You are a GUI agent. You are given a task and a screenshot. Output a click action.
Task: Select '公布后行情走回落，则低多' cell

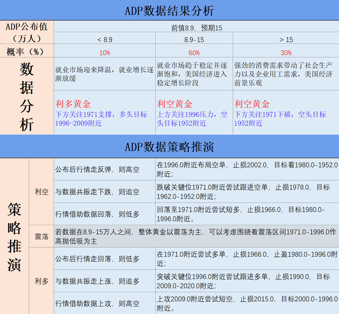[x=105, y=259]
